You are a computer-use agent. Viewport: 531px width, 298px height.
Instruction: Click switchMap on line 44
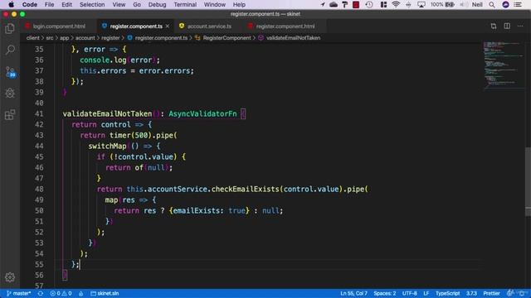pos(107,147)
